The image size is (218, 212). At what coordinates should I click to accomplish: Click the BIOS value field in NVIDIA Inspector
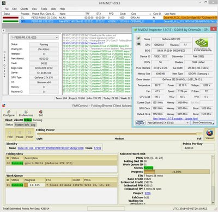(x=171, y=51)
